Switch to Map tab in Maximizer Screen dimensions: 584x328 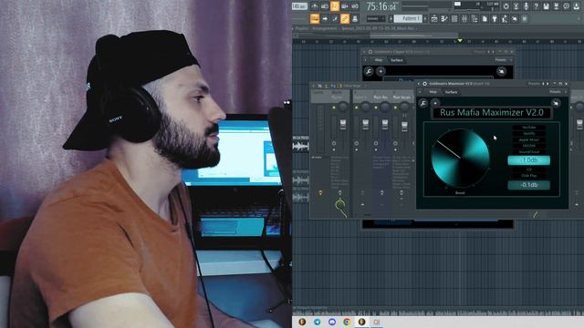[433, 92]
